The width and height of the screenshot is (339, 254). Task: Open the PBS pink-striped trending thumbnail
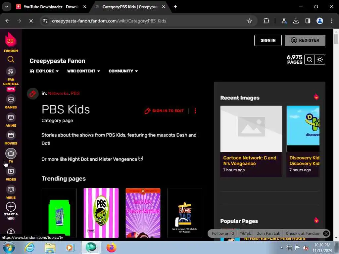pos(101,213)
